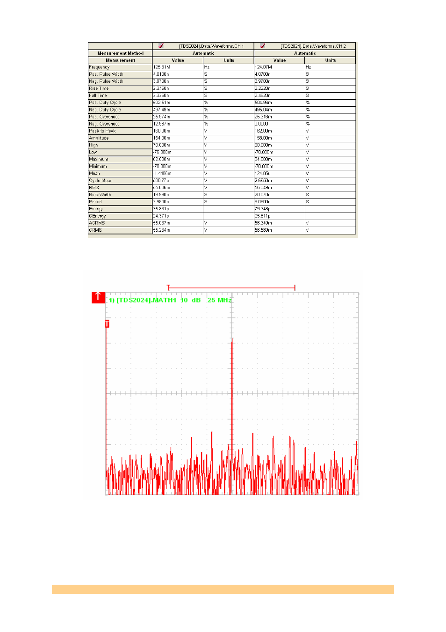Select the BurstWidth row label
The width and height of the screenshot is (446, 632).
pos(120,195)
